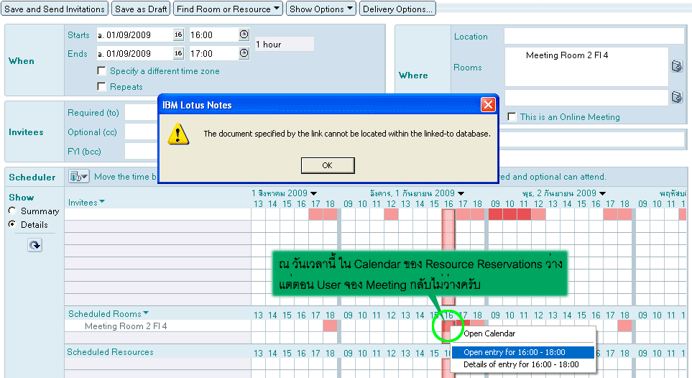Click Delivery Options button
692x378 pixels.
(397, 9)
